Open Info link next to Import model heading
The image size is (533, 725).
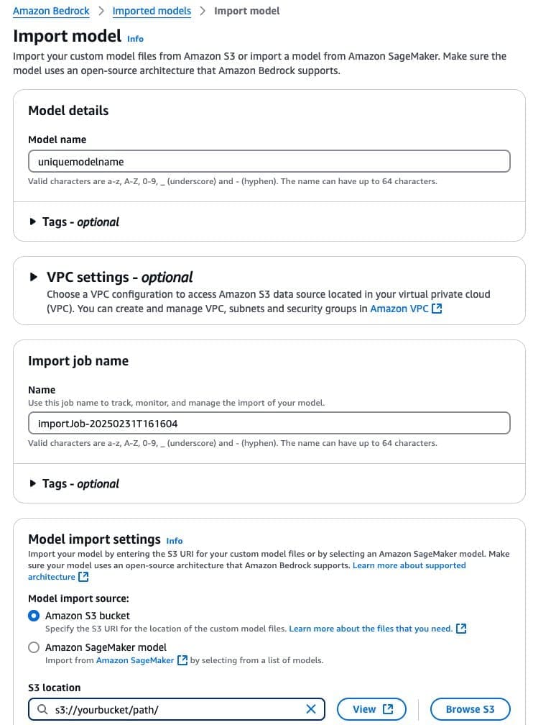point(135,38)
